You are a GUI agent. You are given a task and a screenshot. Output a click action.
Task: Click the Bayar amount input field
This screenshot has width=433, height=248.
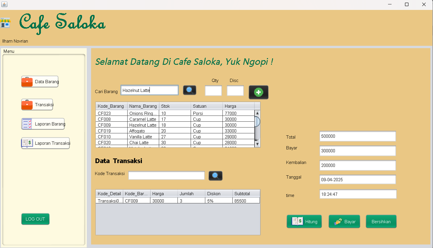click(x=357, y=151)
